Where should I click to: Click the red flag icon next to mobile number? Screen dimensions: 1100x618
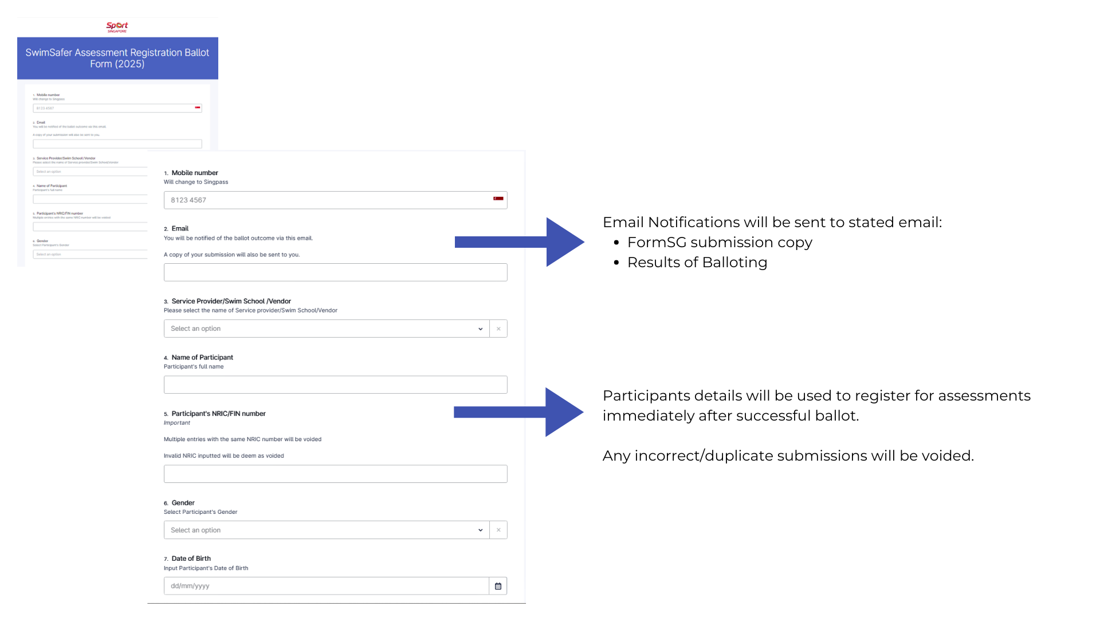[x=496, y=200]
